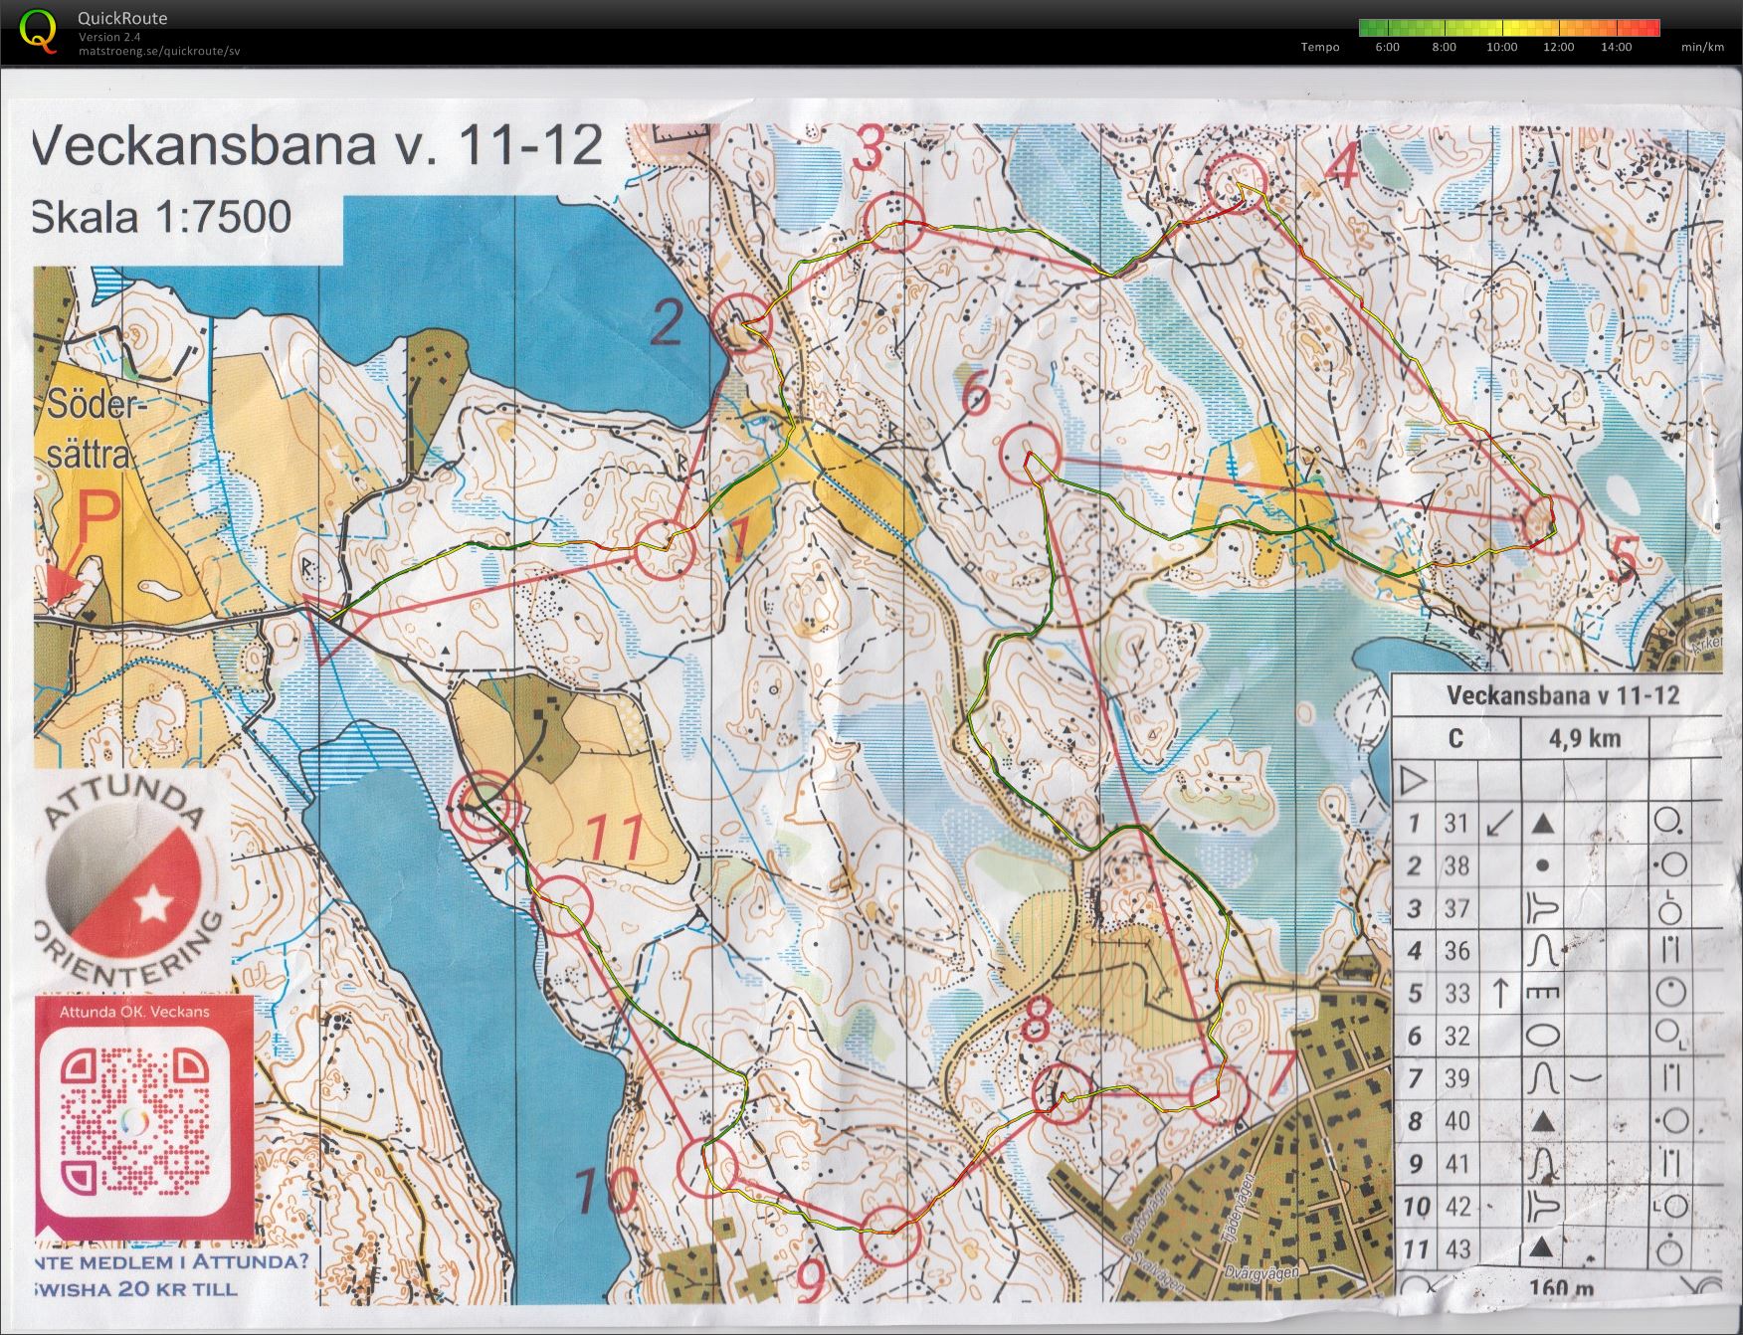The image size is (1743, 1335).
Task: Click the control description header 'Veckansbana v 11-12'
Action: coord(1562,695)
